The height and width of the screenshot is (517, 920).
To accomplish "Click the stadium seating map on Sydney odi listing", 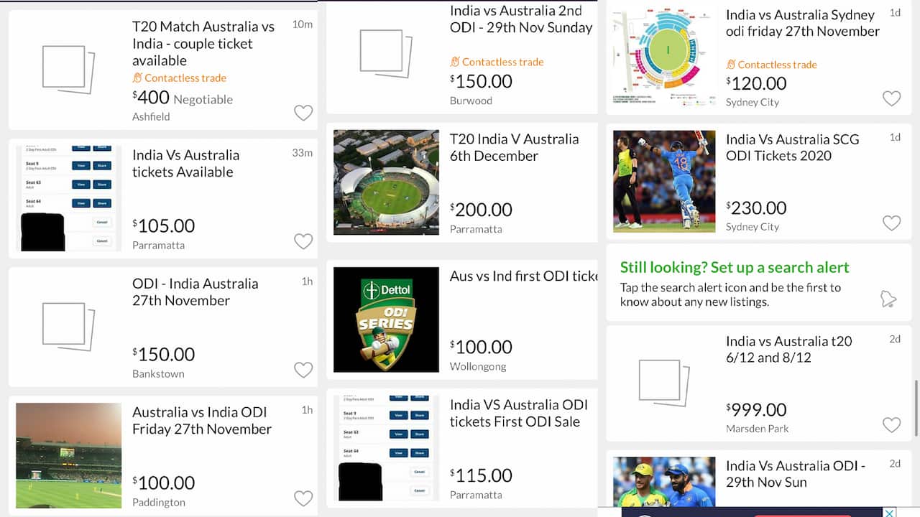I will pos(663,55).
